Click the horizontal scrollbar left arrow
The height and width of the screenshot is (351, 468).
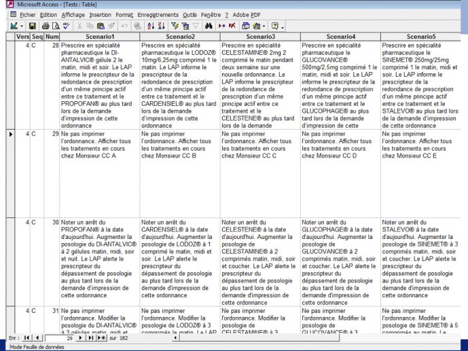(175, 337)
